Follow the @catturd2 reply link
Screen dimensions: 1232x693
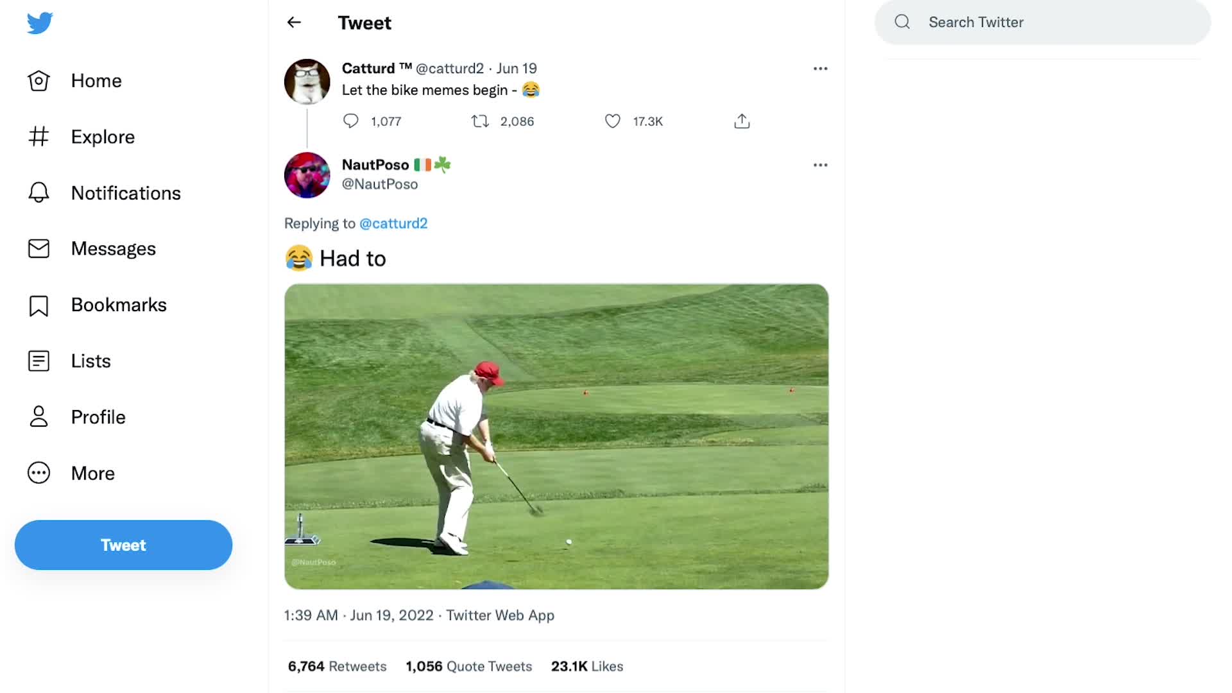[393, 223]
